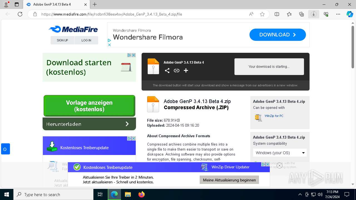Add page to favorites star icon

262,14
